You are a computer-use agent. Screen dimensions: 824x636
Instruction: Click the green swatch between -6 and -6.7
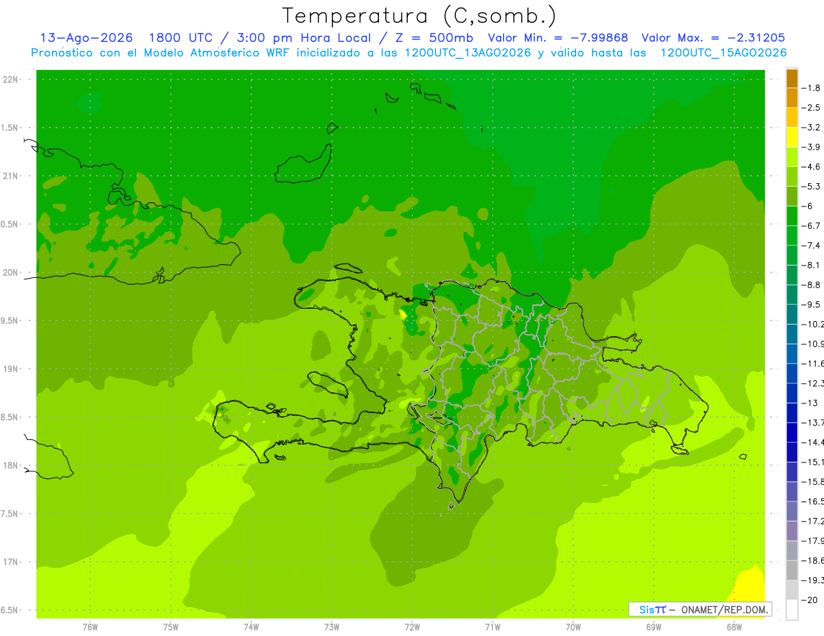click(792, 216)
